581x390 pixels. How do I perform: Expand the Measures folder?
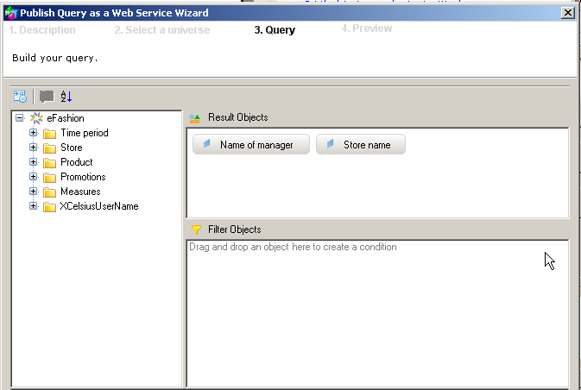click(x=33, y=191)
